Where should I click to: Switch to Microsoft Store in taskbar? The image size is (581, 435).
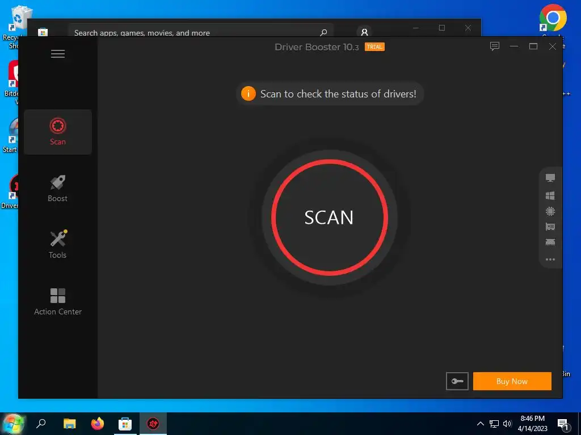point(125,424)
